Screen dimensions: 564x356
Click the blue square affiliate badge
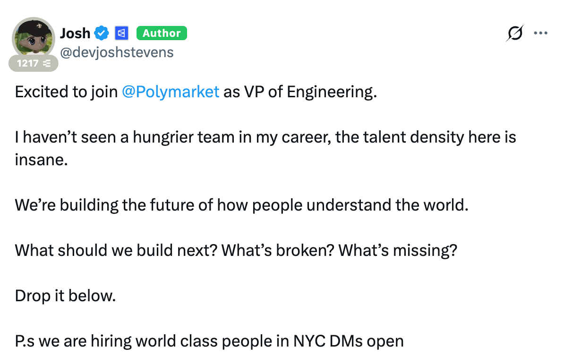(x=122, y=33)
